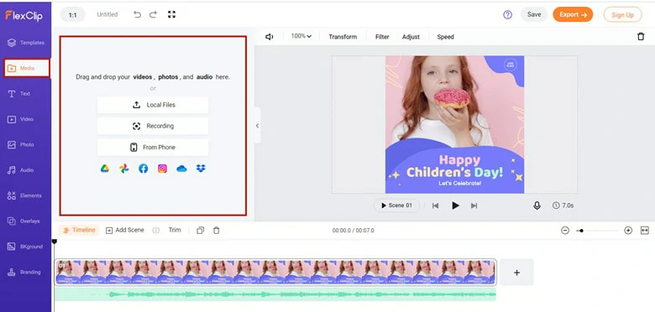The width and height of the screenshot is (655, 312).
Task: Select the green audio waveform track
Action: pyautogui.click(x=275, y=294)
